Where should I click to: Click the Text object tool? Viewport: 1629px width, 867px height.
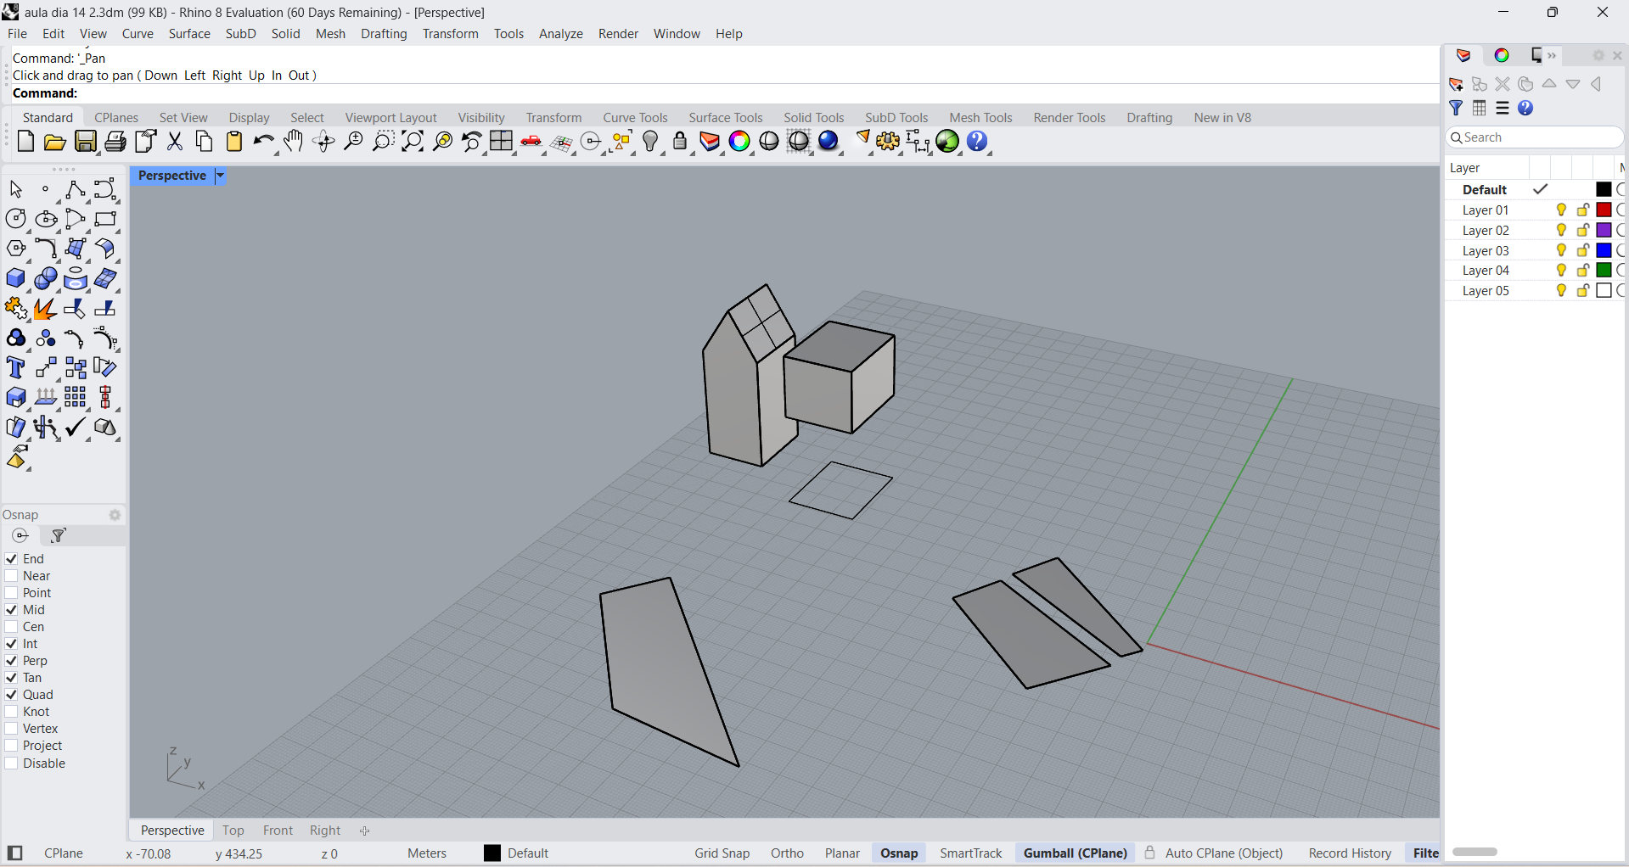coord(15,368)
